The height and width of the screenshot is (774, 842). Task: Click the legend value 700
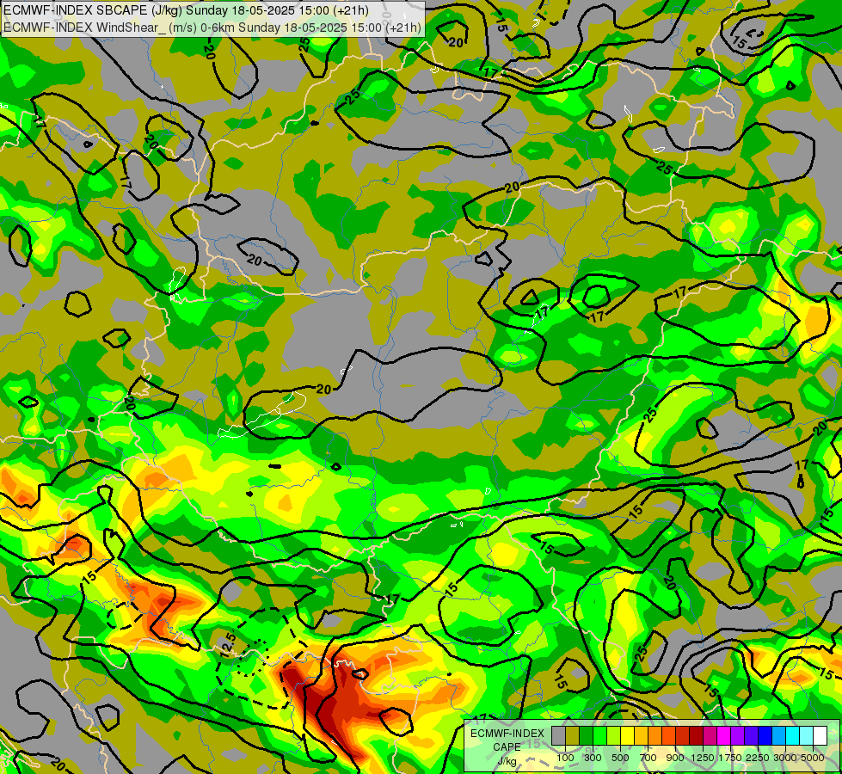pos(648,758)
